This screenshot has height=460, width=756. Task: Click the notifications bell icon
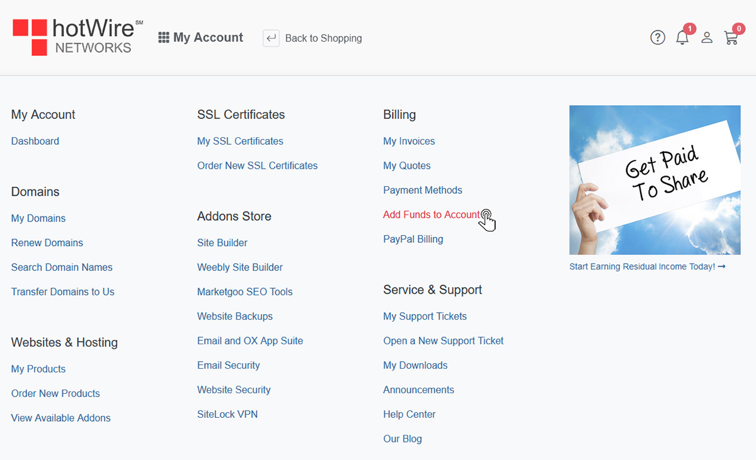coord(682,38)
